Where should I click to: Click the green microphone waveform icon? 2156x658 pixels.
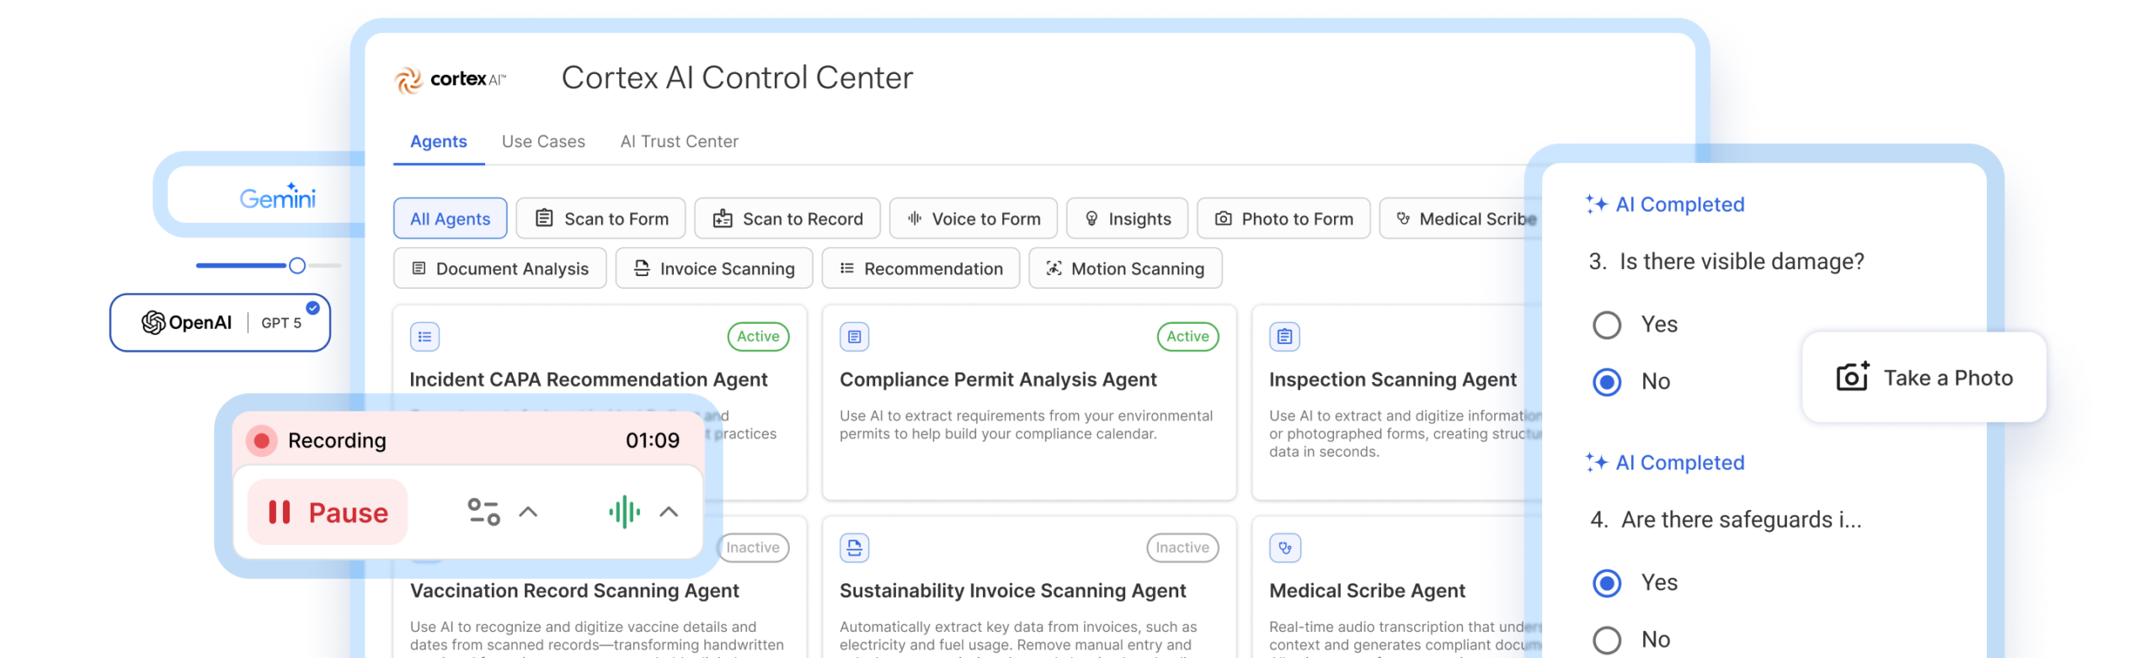624,512
